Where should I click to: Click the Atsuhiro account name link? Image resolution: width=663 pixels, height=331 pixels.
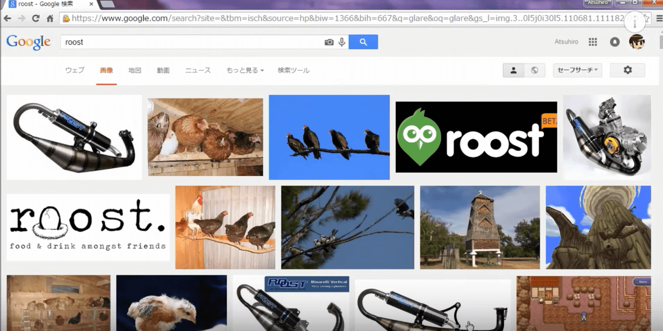coord(566,42)
